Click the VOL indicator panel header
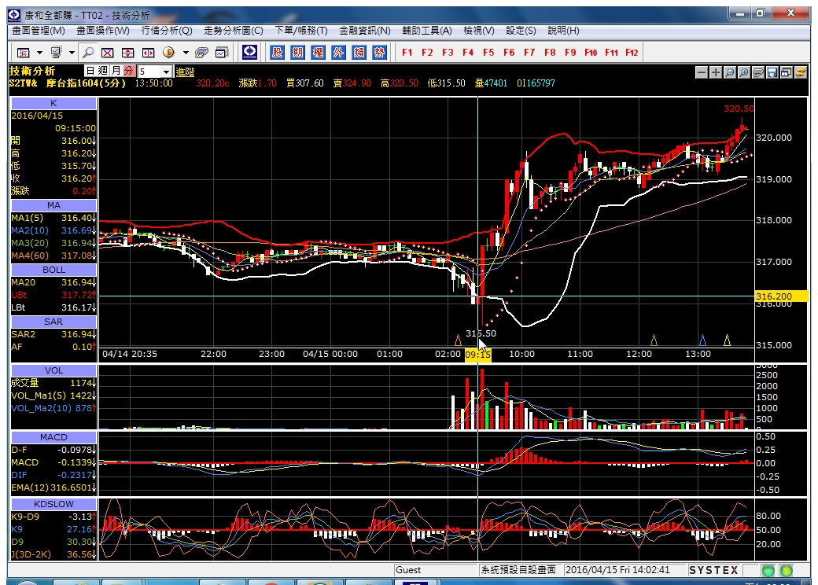 [53, 370]
